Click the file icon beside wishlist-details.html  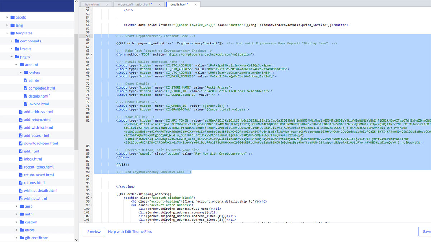21,191
